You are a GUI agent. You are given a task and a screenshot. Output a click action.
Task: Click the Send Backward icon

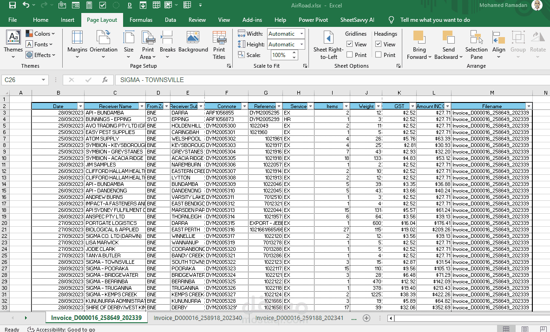pos(448,38)
